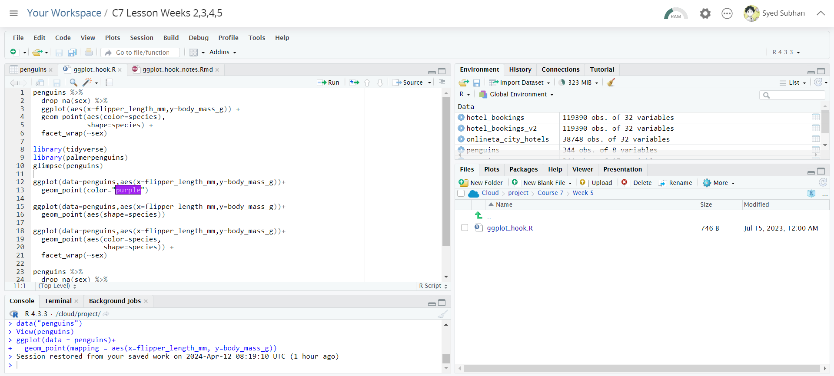Delete the selected files

tap(636, 183)
